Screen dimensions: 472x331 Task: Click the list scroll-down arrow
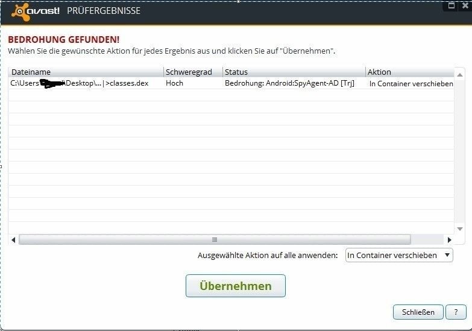click(460, 229)
